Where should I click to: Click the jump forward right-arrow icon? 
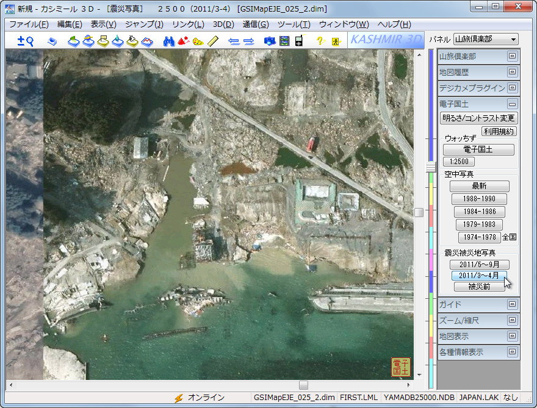click(249, 40)
